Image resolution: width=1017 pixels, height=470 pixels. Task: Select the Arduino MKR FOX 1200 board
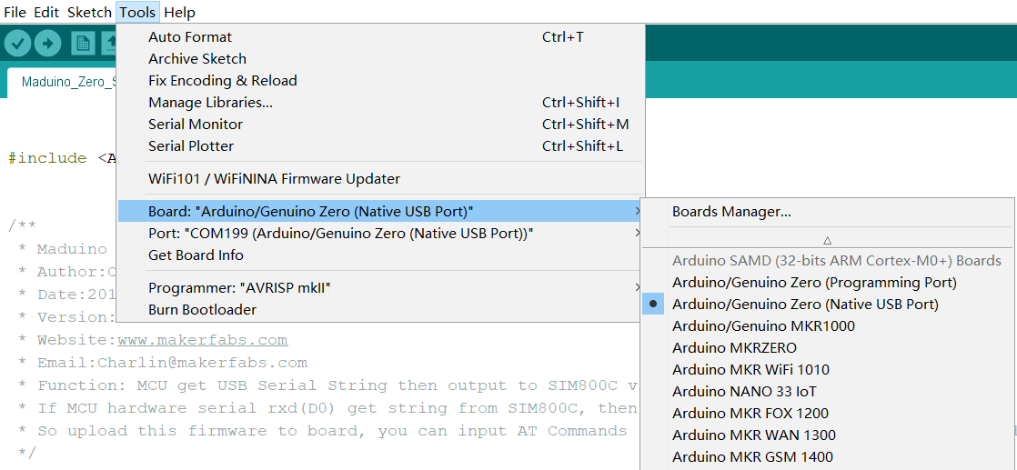coord(828,413)
